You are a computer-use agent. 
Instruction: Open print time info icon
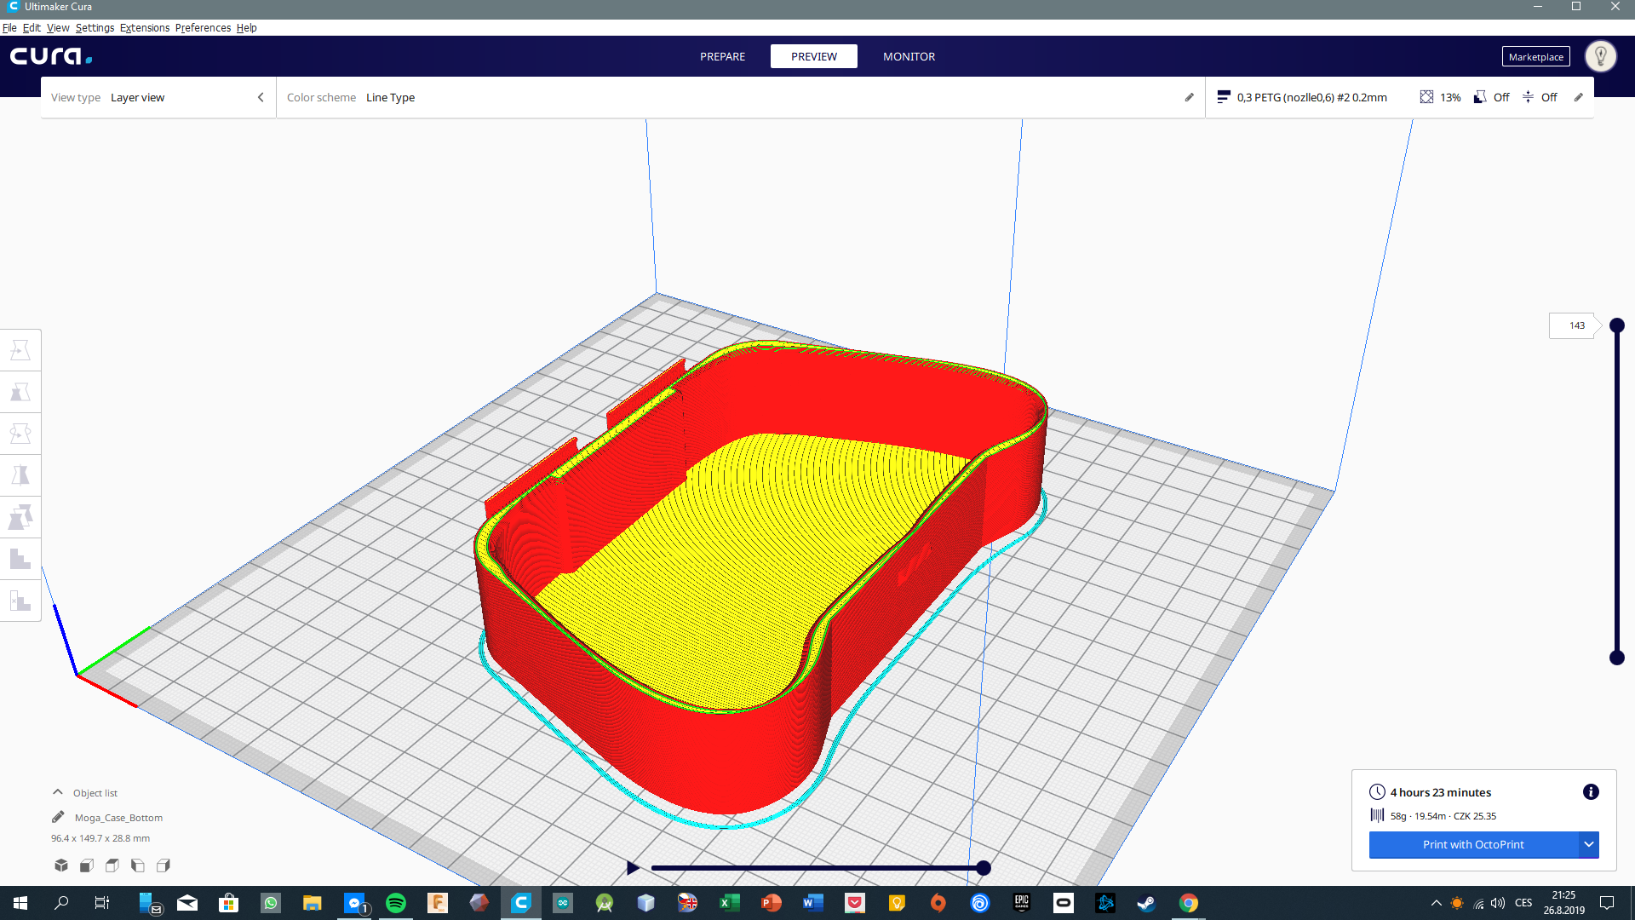point(1591,792)
